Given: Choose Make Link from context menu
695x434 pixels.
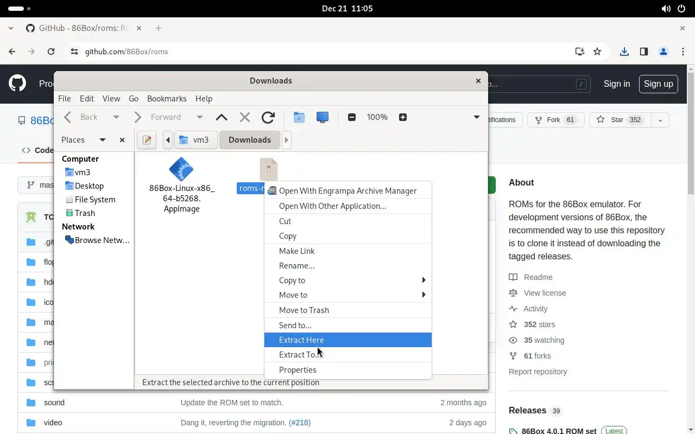Looking at the screenshot, I should click(347, 251).
